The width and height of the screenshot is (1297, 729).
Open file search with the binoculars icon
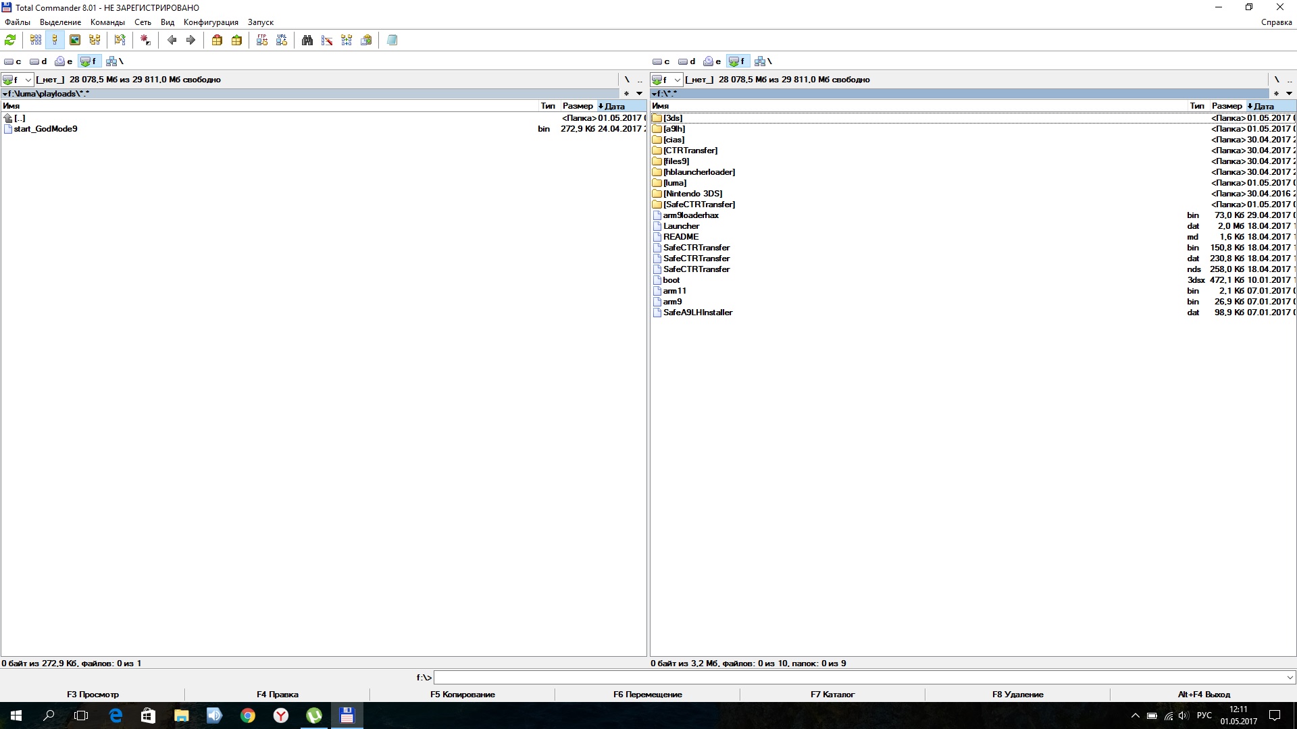pyautogui.click(x=307, y=40)
